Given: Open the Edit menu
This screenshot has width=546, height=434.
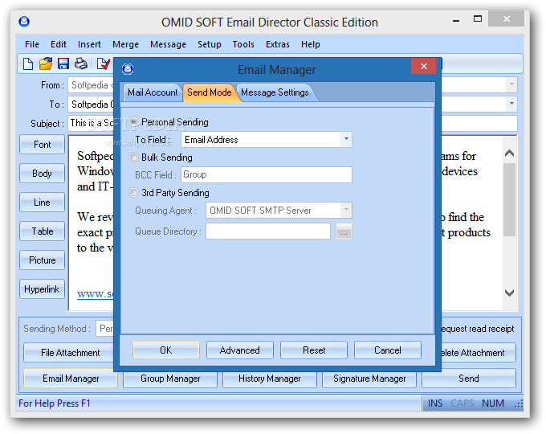Looking at the screenshot, I should click(59, 44).
